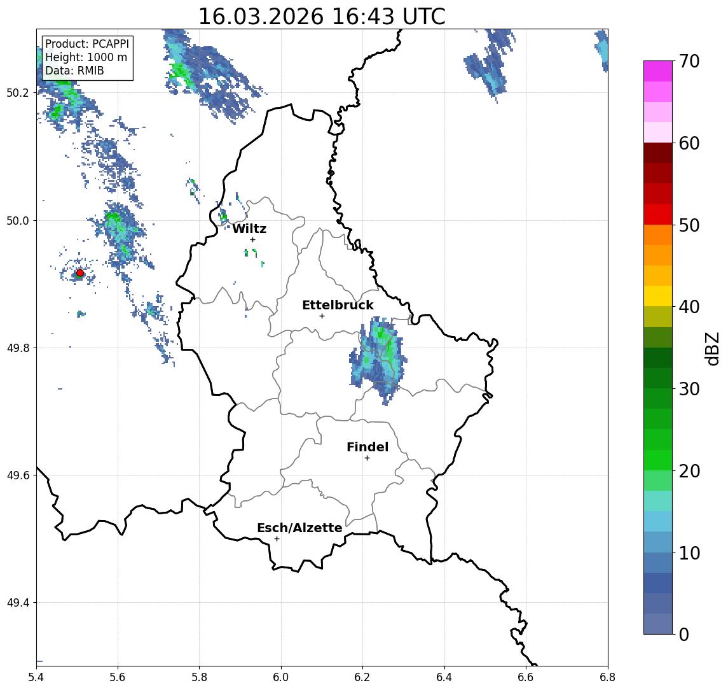This screenshot has height=690, width=728.
Task: Click the longitude tick label 5.4
Action: click(x=36, y=677)
